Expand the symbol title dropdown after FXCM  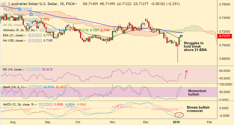pos(76,4)
